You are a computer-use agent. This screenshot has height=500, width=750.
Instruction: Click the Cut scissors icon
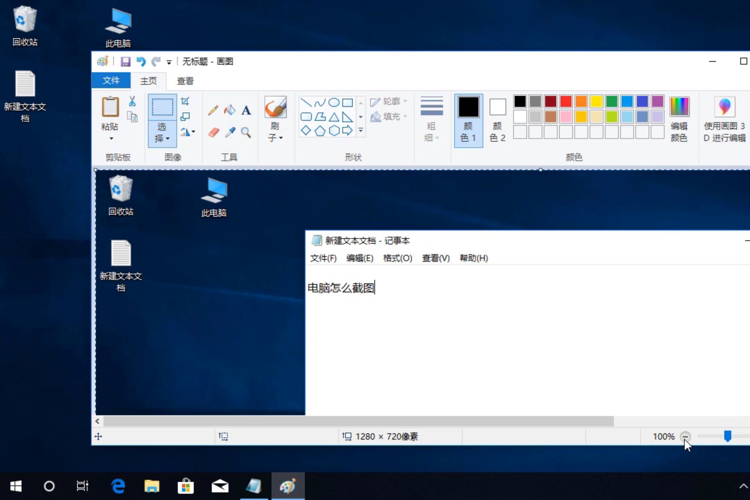pyautogui.click(x=132, y=101)
